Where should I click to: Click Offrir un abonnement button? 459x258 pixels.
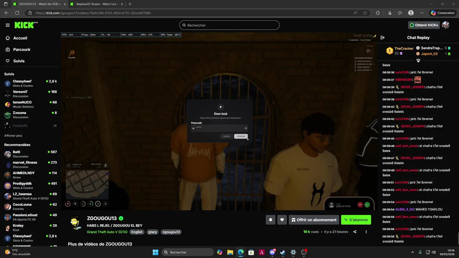tap(314, 220)
